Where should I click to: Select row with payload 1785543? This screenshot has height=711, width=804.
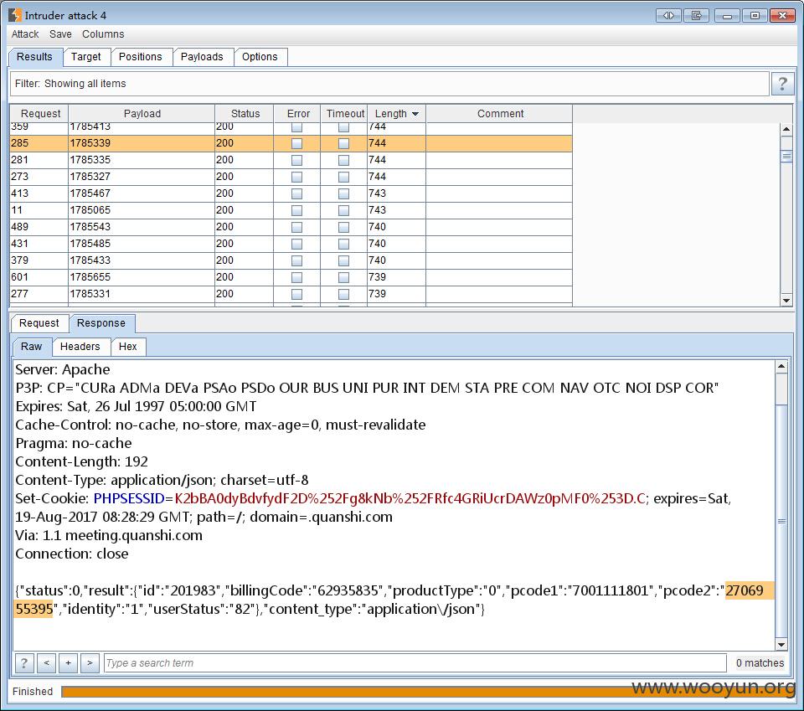tap(291, 227)
